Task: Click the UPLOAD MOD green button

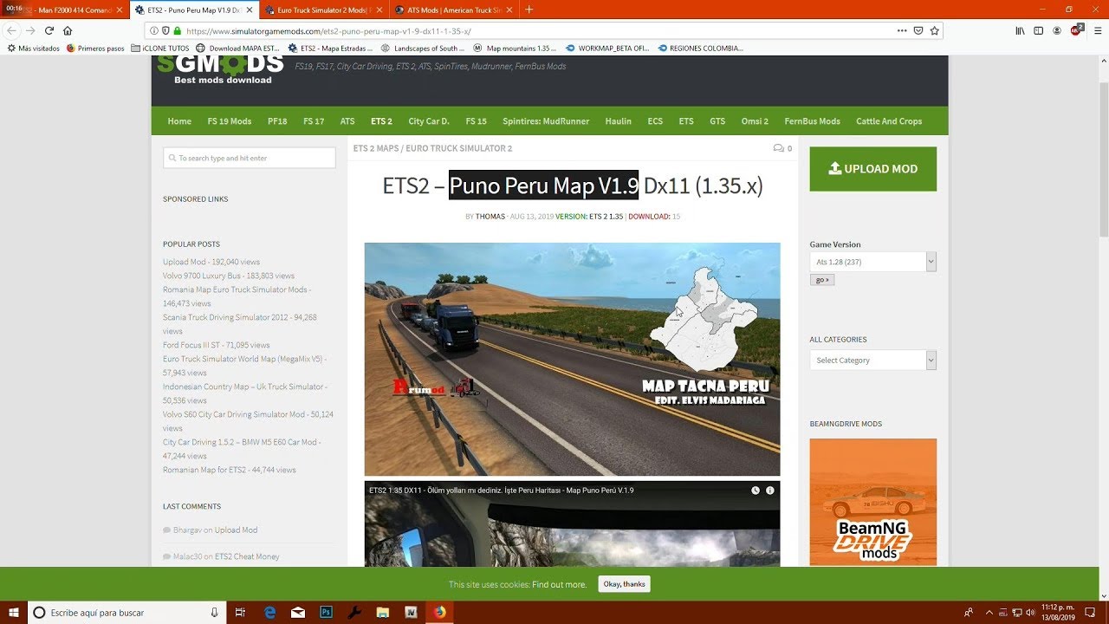Action: (x=872, y=169)
